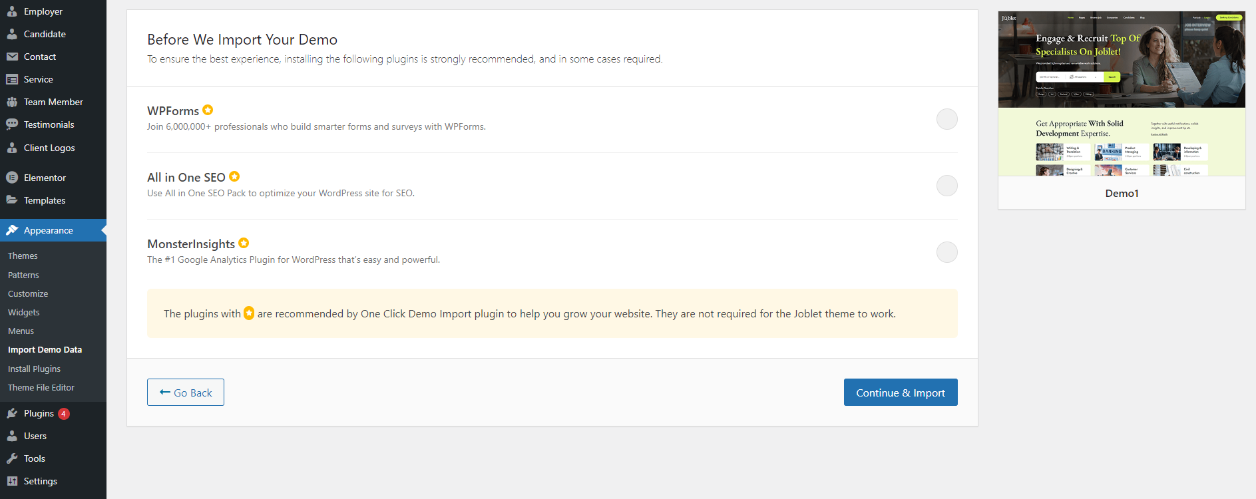Click the Go Back button

point(186,393)
